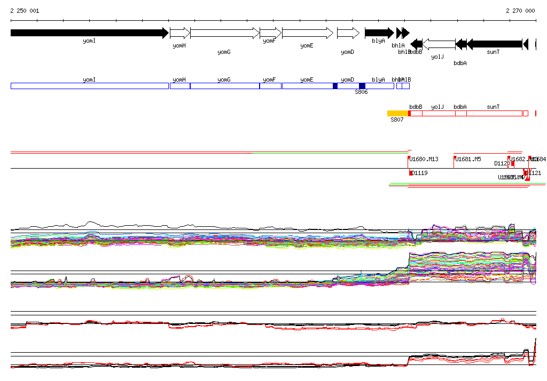Screen dimensions: 547x381
Task: Click the S806 label text
Action: pos(362,92)
